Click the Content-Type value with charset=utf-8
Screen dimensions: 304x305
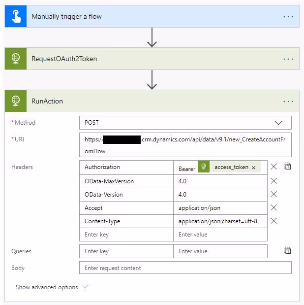pos(220,221)
